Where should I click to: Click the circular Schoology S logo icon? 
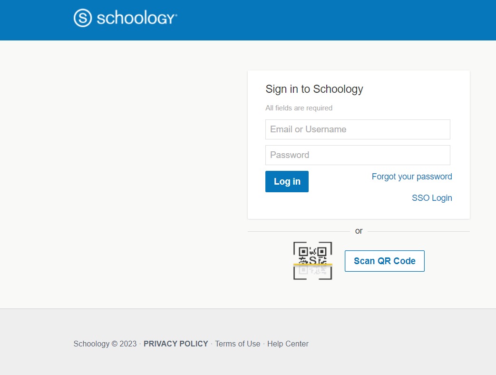tap(82, 18)
